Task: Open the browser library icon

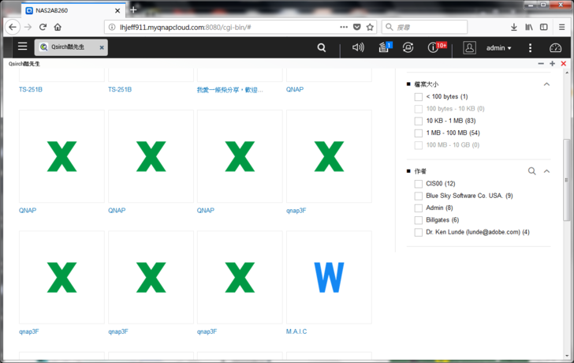Action: pyautogui.click(x=529, y=27)
